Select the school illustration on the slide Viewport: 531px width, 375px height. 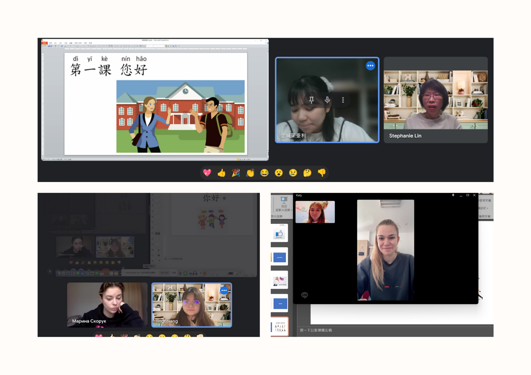click(181, 116)
